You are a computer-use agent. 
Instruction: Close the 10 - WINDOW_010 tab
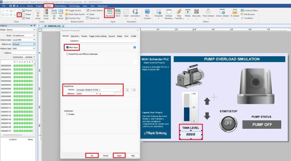point(63,26)
